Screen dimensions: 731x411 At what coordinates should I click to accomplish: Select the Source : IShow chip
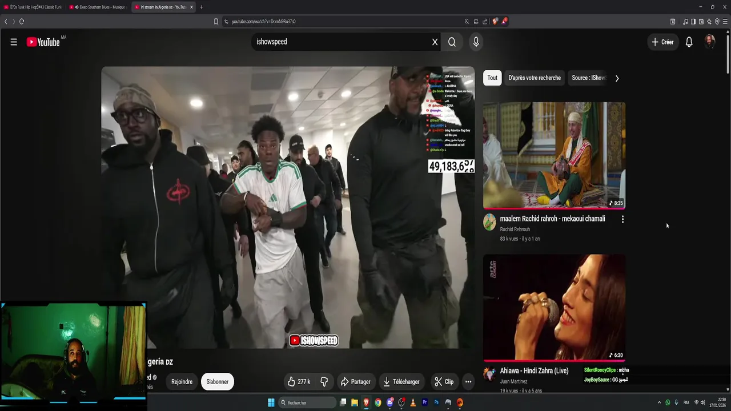coord(588,78)
